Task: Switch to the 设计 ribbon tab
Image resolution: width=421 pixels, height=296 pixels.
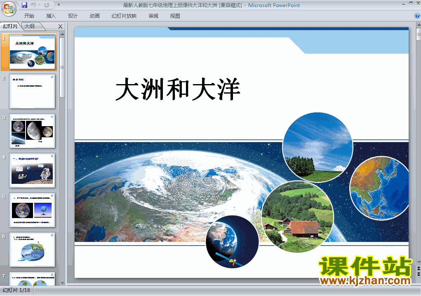Action: 73,16
